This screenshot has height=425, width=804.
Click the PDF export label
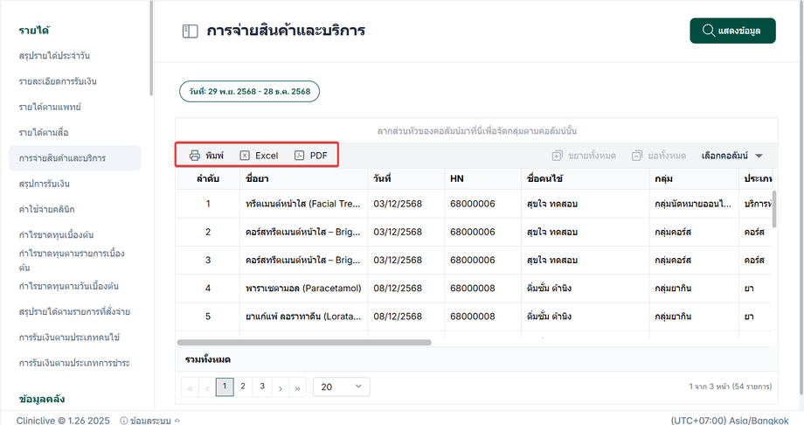point(318,156)
